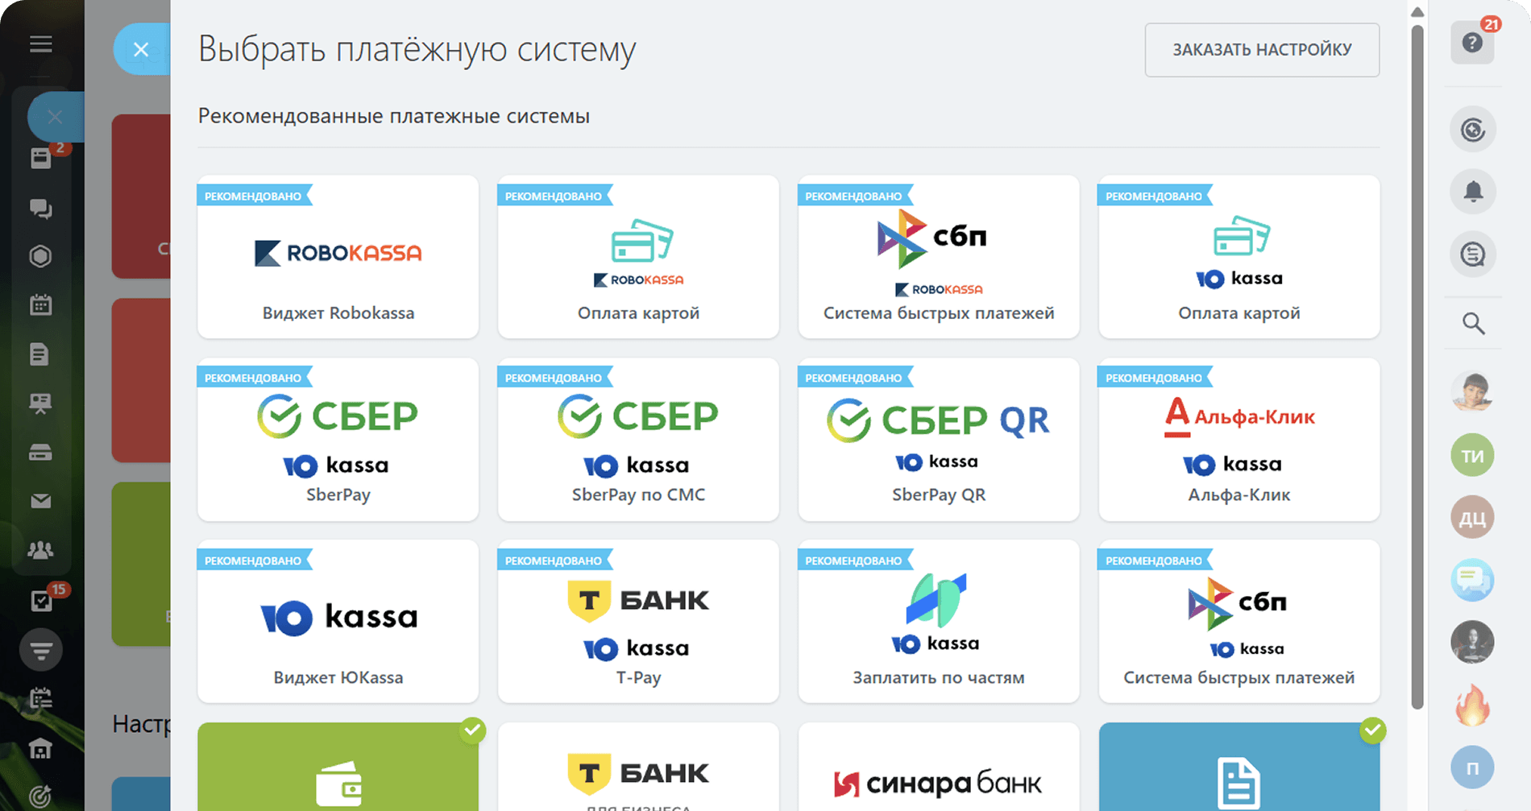
Task: Open the chat bubbles icon in sidebar
Action: click(x=40, y=209)
